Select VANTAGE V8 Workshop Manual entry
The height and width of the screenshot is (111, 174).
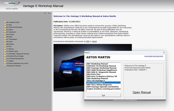[103, 66]
